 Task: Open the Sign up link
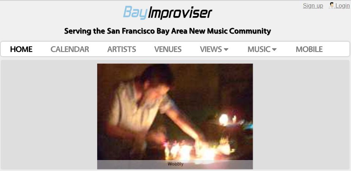pos(313,5)
